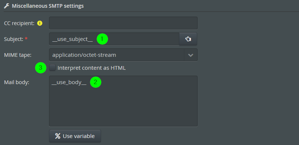This screenshot has width=299, height=145.
Task: Focus the CC recipient input field
Action: pyautogui.click(x=123, y=23)
